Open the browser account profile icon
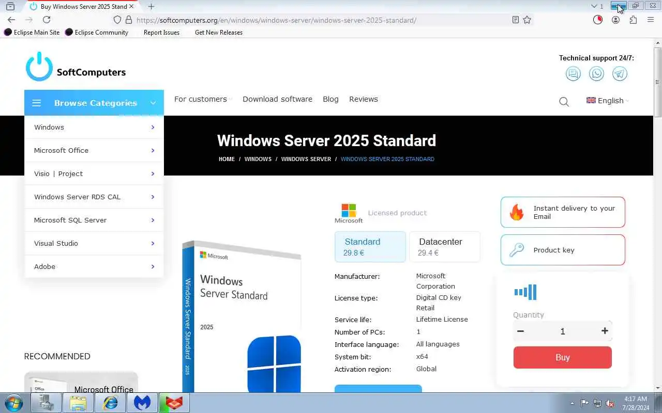 (x=615, y=20)
